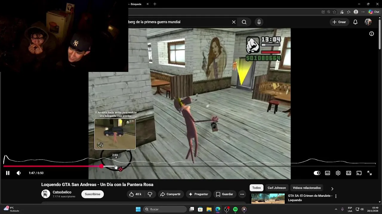This screenshot has height=214, width=382.
Task: Open the YouTube account avatar menu
Action: pyautogui.click(x=368, y=22)
